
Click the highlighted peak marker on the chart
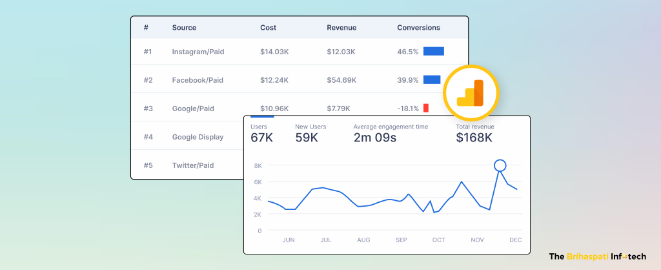coord(500,165)
